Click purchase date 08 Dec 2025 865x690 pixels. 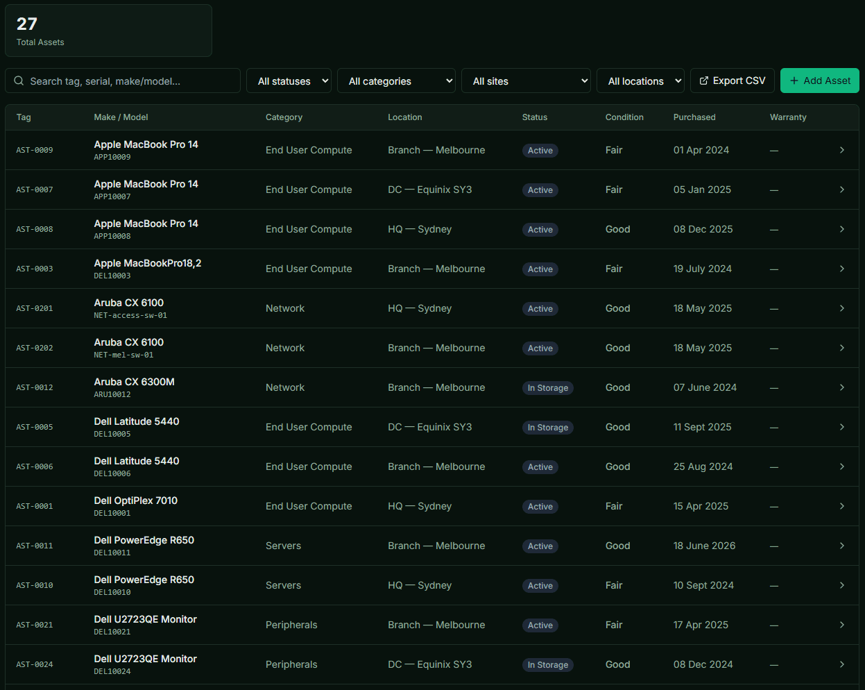(x=703, y=229)
